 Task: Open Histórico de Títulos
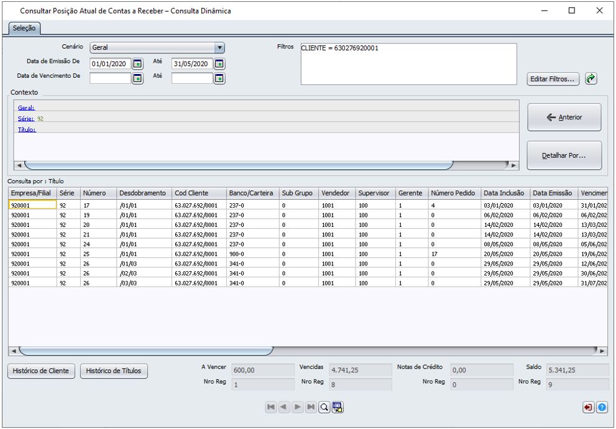point(114,371)
